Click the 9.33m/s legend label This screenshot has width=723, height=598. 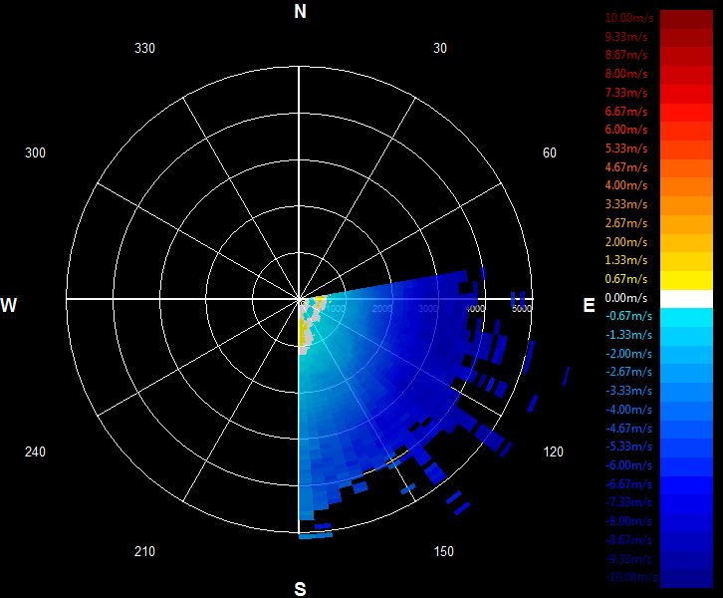(x=626, y=37)
